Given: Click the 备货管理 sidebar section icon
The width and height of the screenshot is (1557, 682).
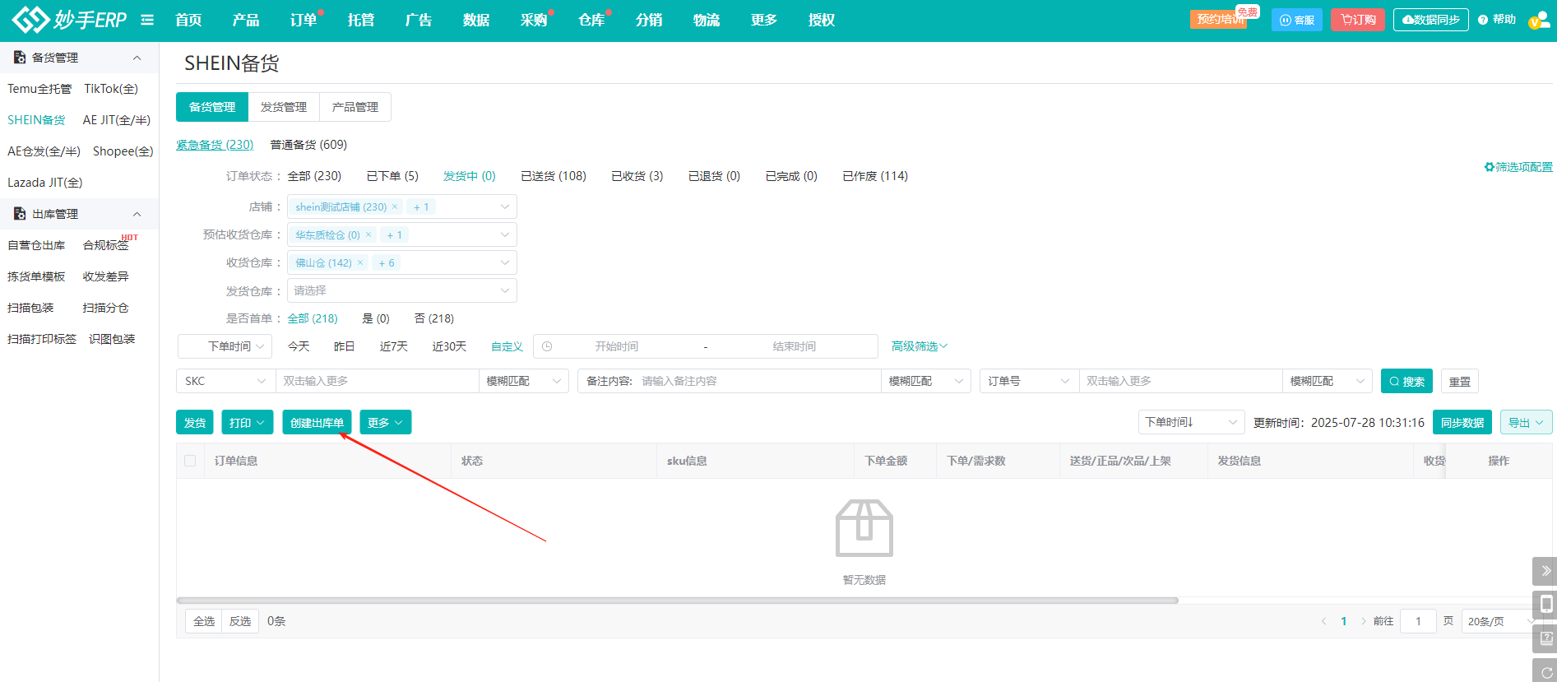Looking at the screenshot, I should 20,58.
